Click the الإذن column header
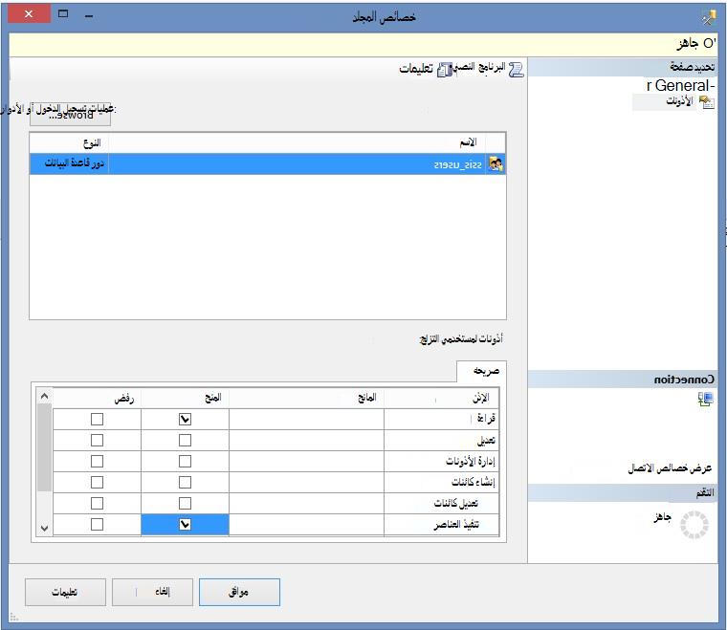This screenshot has height=630, width=727. (441, 398)
